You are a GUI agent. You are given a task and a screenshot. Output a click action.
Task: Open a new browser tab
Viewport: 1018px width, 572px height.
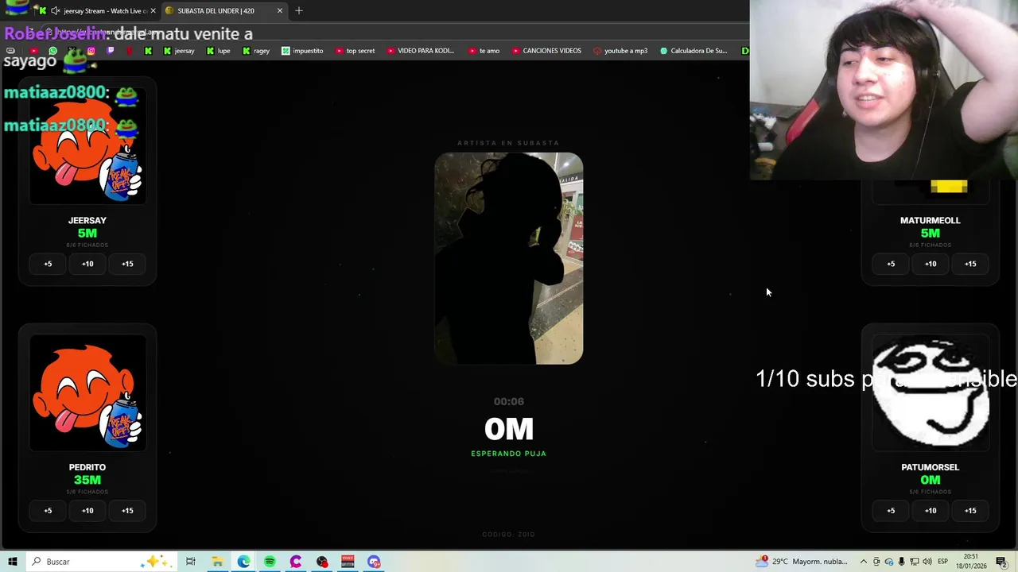coord(299,10)
